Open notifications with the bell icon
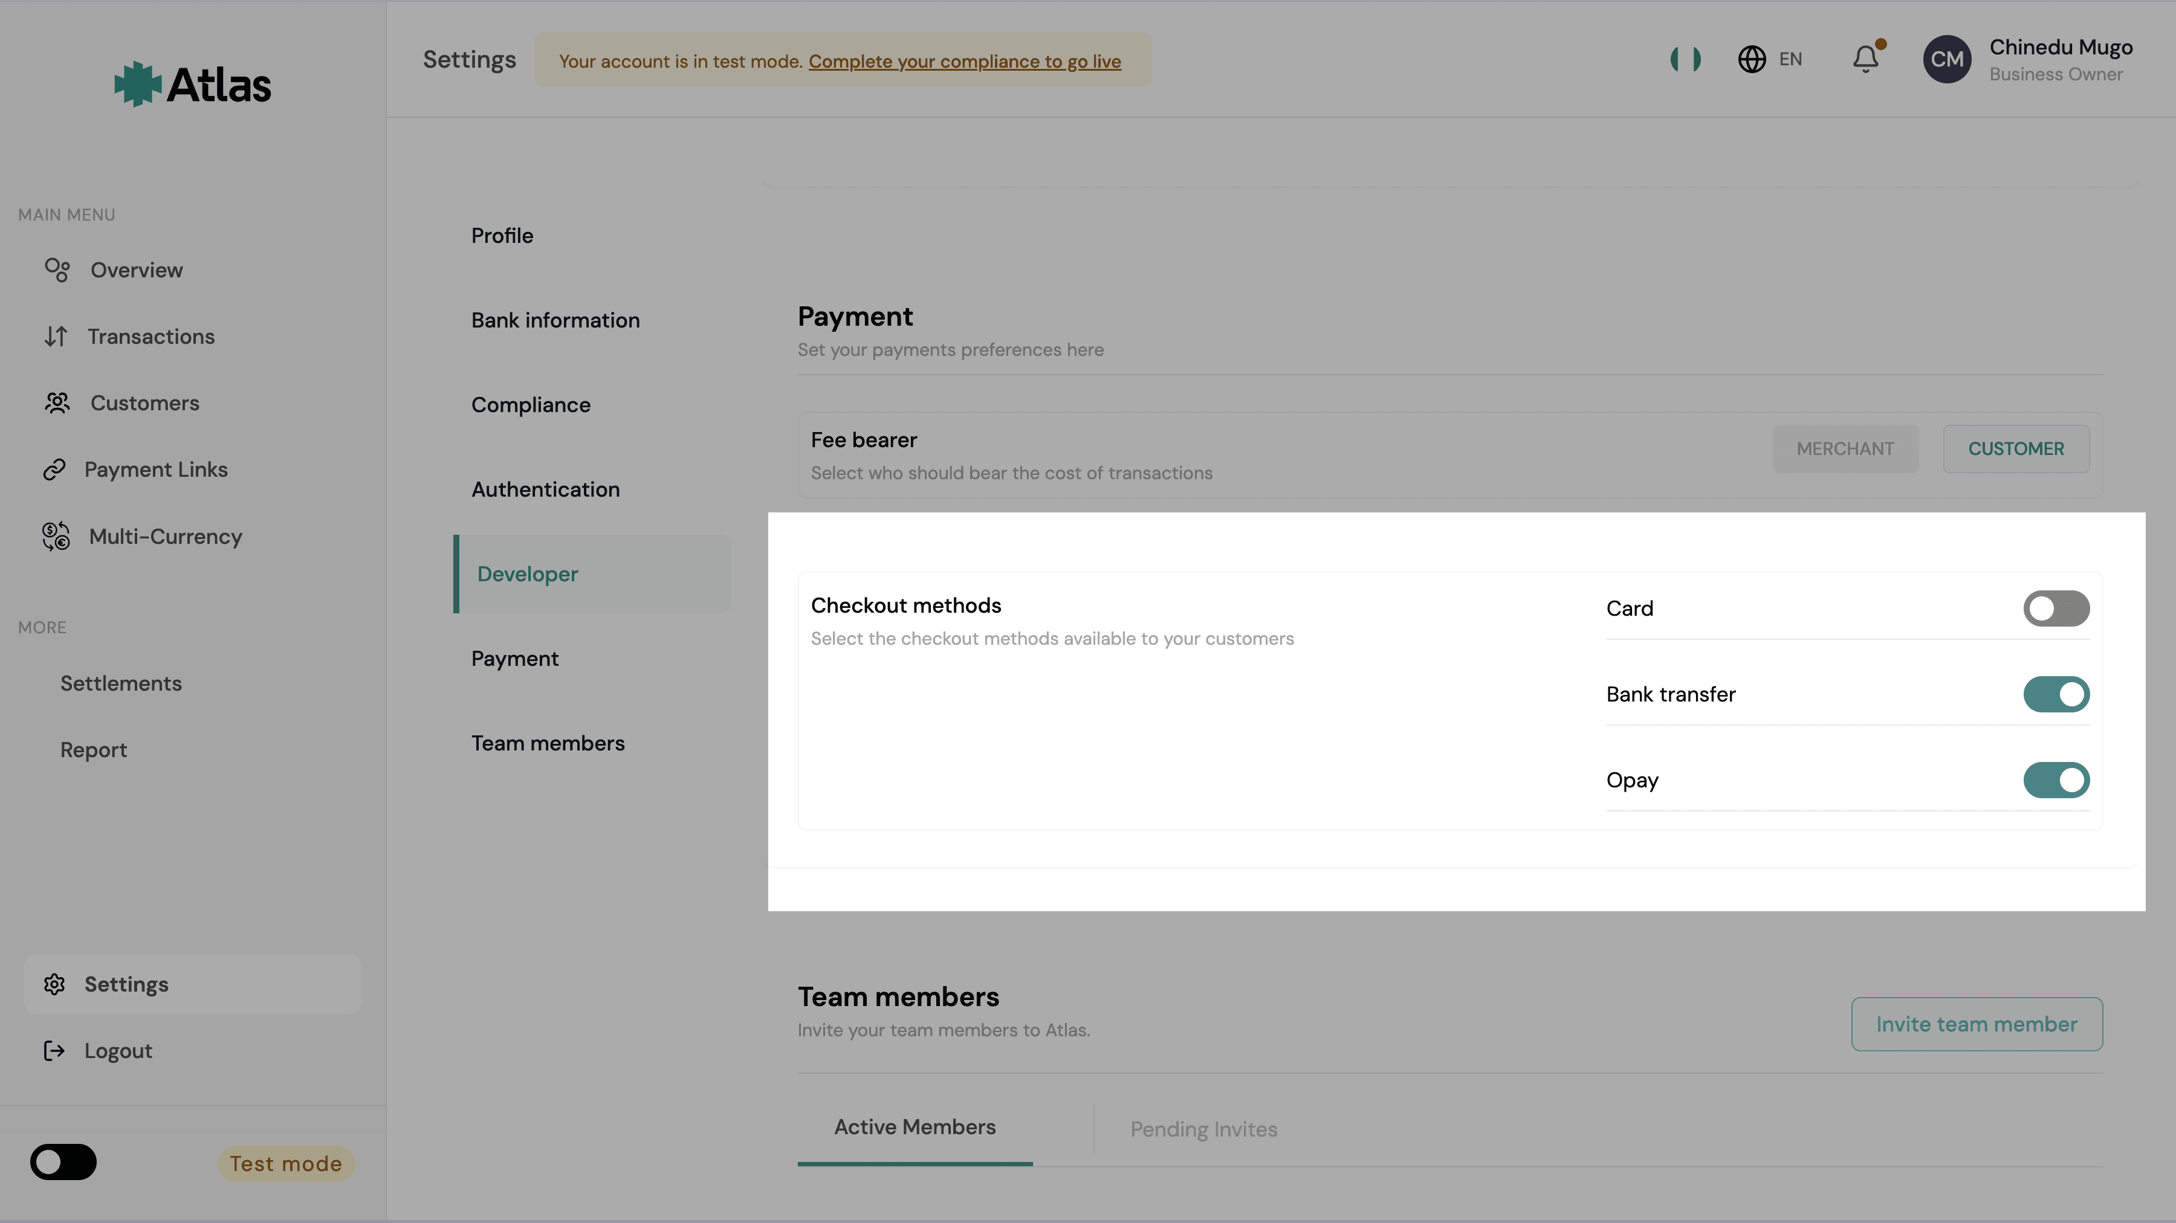Viewport: 2176px width, 1223px height. [x=1866, y=59]
